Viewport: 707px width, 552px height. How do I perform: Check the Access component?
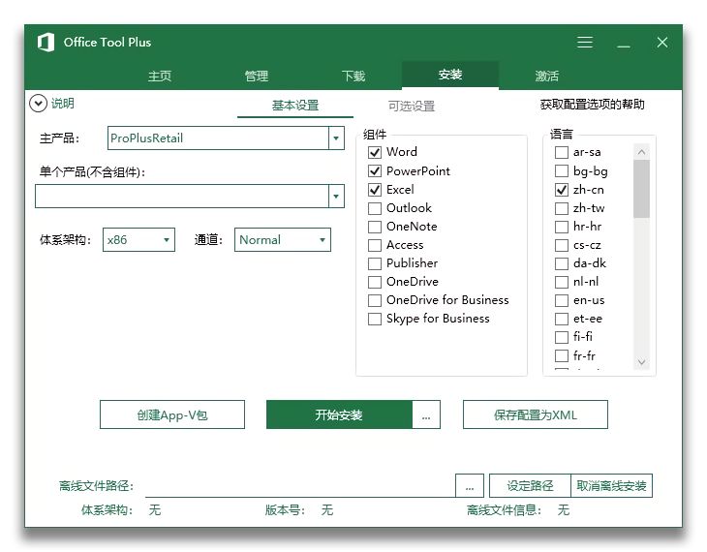pyautogui.click(x=375, y=245)
